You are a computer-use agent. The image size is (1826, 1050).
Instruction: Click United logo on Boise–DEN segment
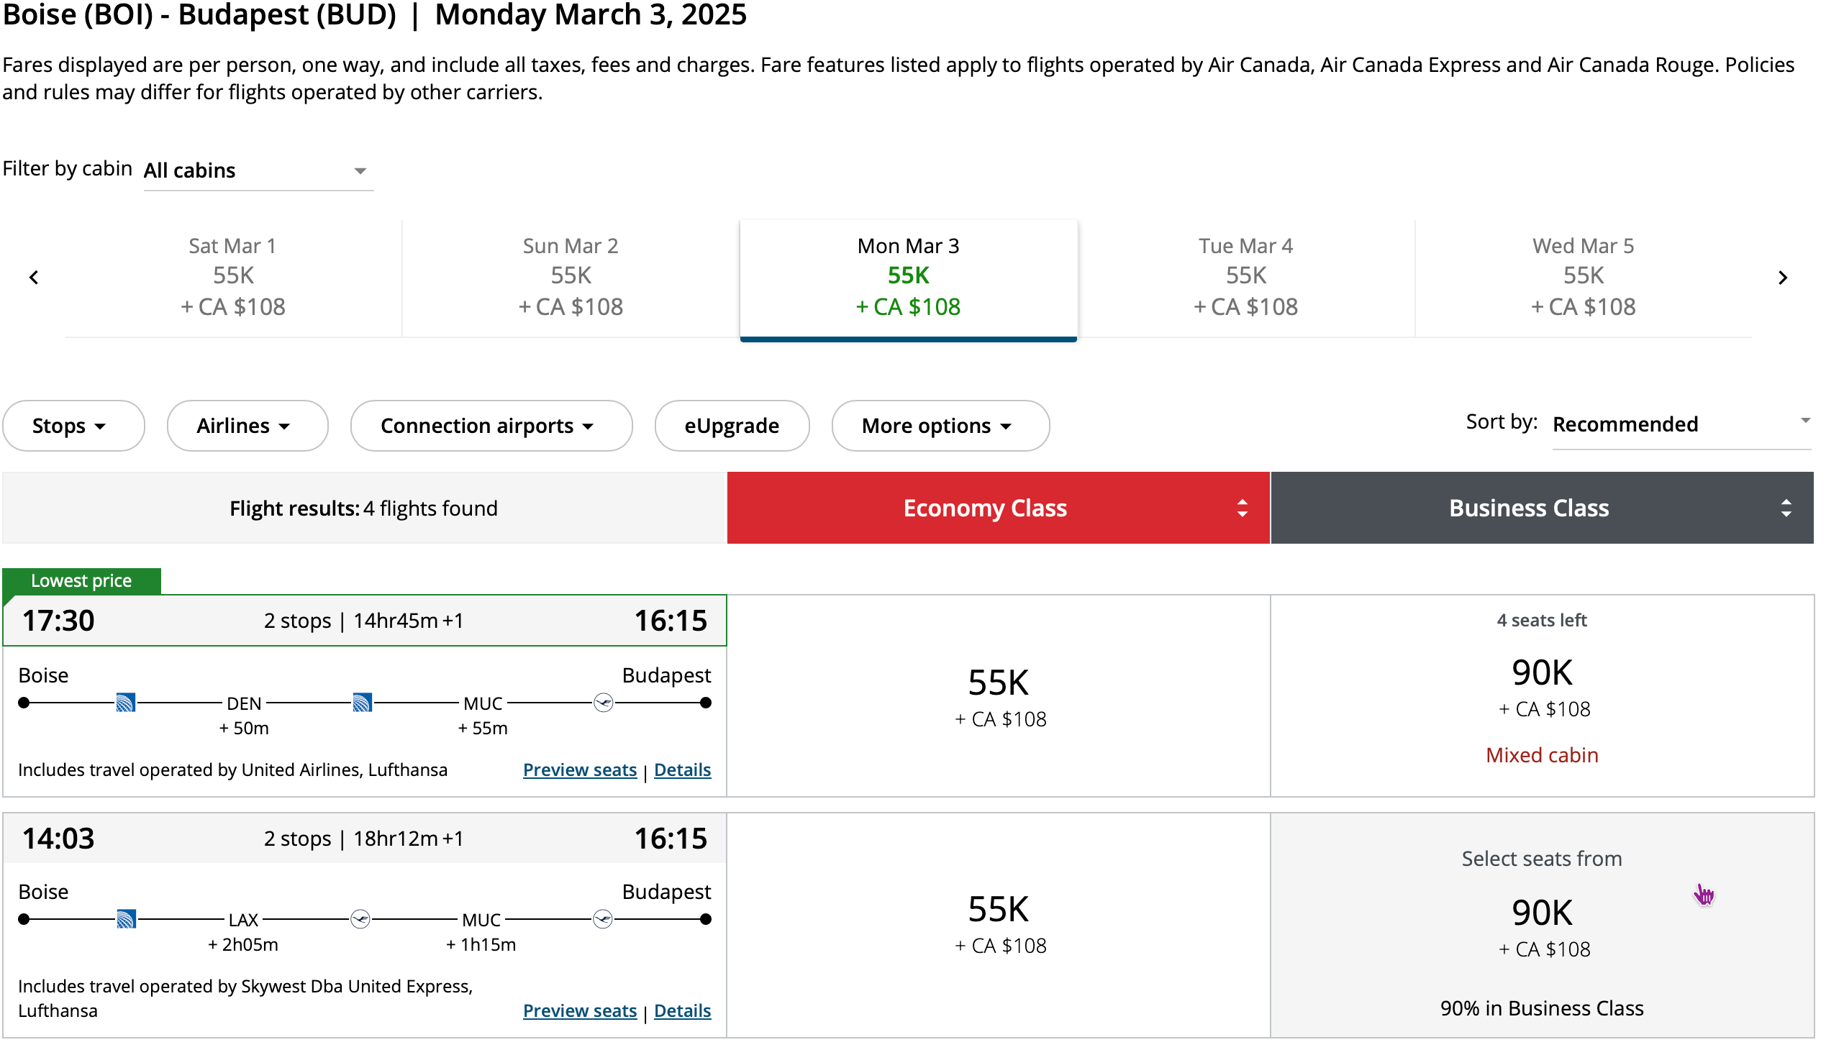[125, 703]
